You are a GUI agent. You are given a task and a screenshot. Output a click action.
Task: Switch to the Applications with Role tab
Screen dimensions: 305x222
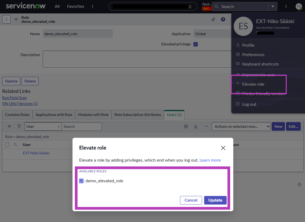[x=54, y=115]
